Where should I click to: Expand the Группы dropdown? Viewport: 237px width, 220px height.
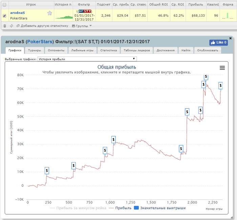(x=82, y=26)
